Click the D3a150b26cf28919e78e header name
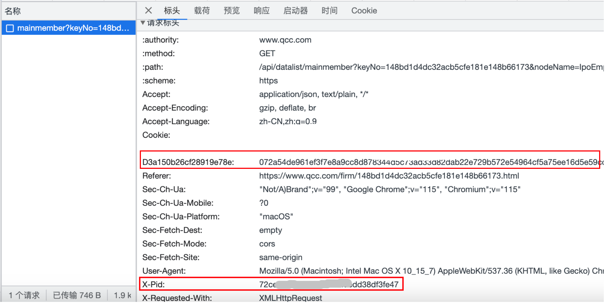The width and height of the screenshot is (606, 303). [x=188, y=162]
